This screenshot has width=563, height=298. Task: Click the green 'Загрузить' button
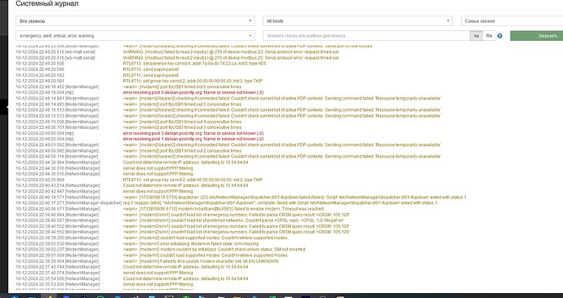536,36
